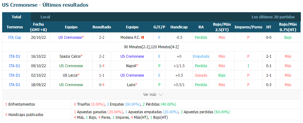Image resolution: width=303 pixels, height=123 pixels.
Task: Select the Total tab
Action: tap(16, 17)
